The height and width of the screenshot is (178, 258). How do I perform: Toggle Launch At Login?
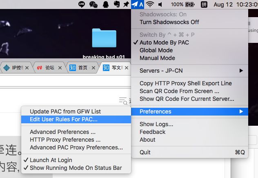pyautogui.click(x=76, y=160)
